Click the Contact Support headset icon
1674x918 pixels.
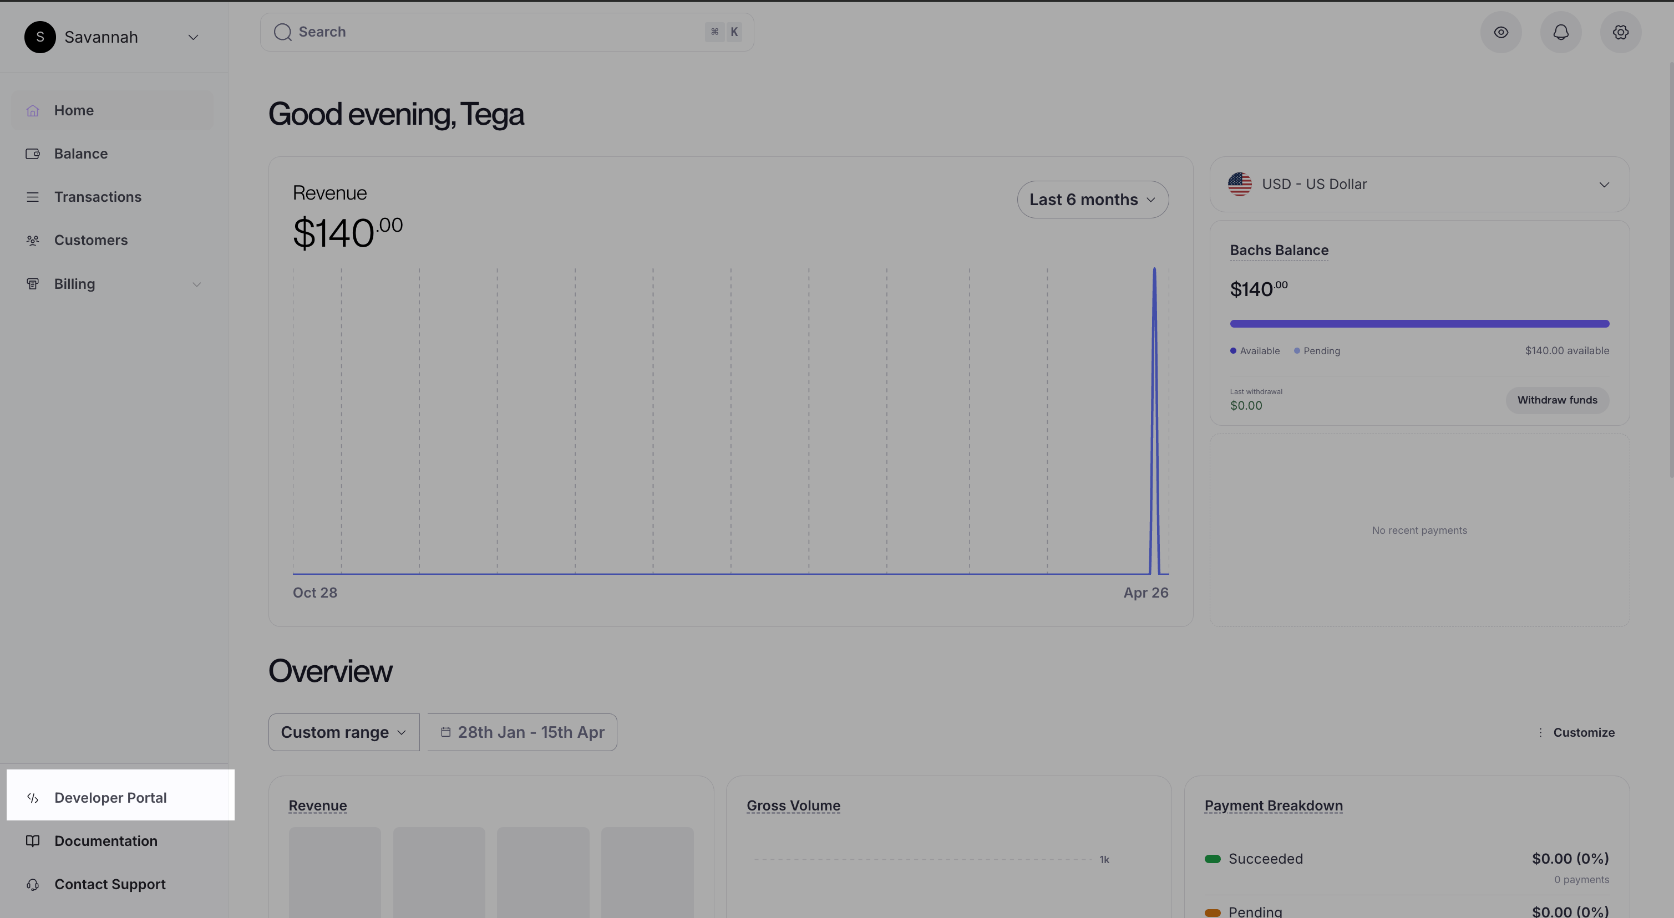(x=33, y=884)
